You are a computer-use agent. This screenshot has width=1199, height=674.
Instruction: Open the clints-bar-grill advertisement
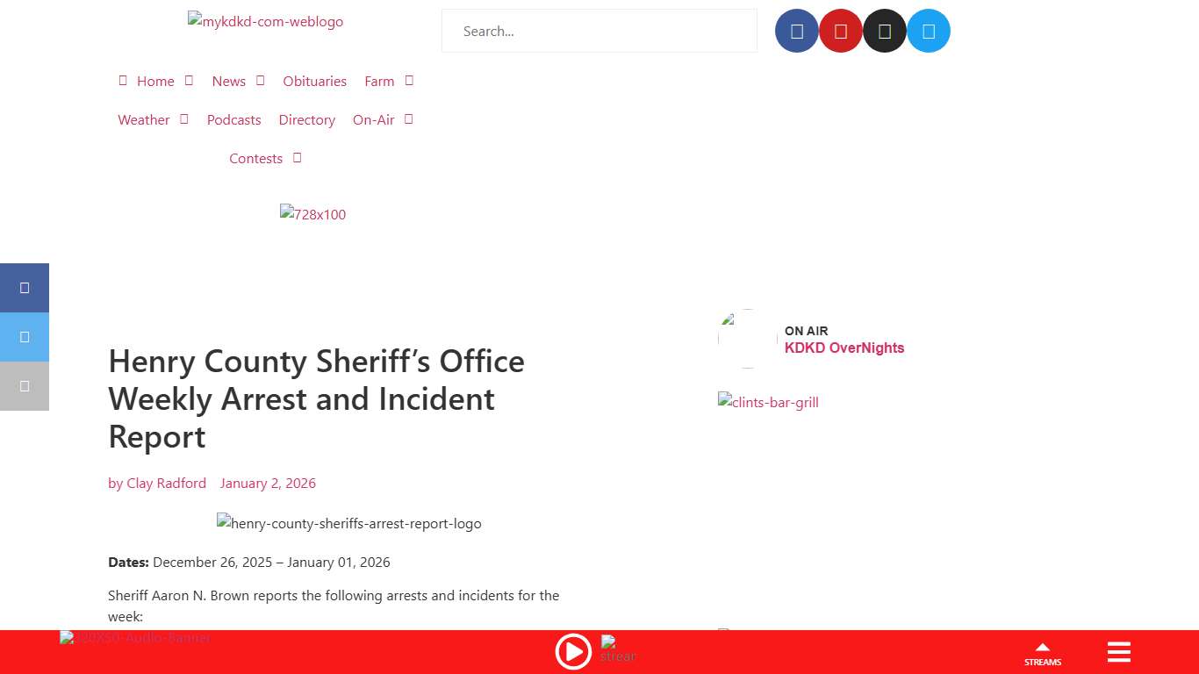768,402
